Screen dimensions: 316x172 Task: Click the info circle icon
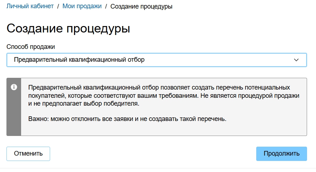click(14, 87)
